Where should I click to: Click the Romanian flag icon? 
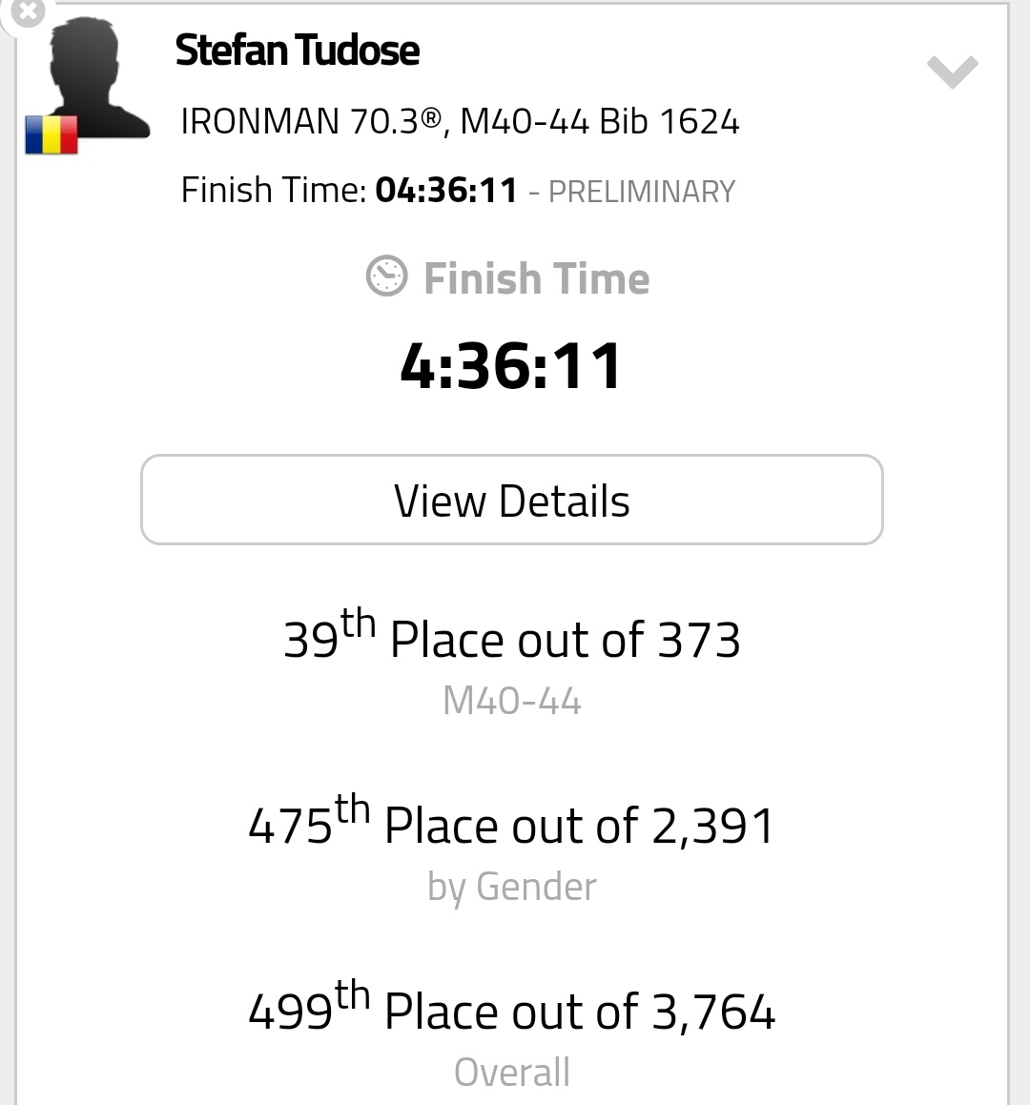(51, 134)
